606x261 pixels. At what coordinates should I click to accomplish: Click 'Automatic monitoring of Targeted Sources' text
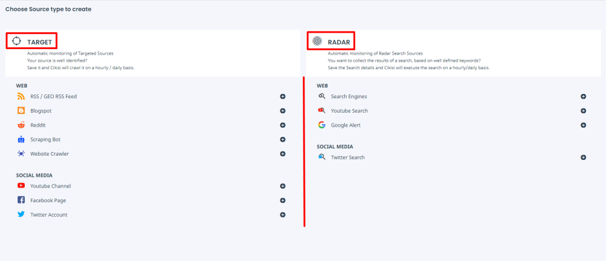70,54
